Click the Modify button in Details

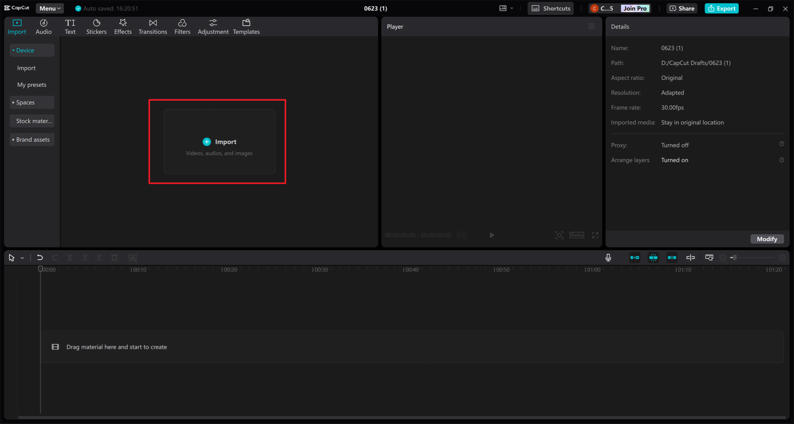point(767,239)
